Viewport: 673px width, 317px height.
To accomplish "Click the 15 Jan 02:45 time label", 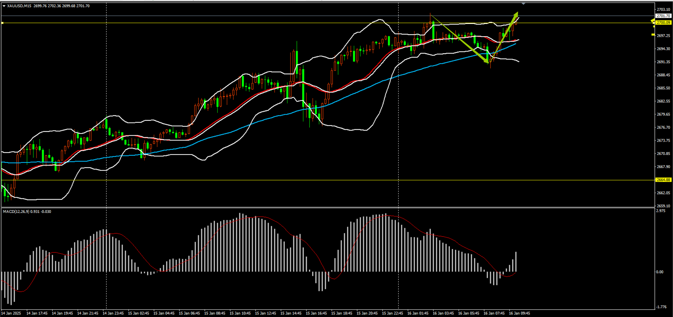I will click(x=138, y=313).
